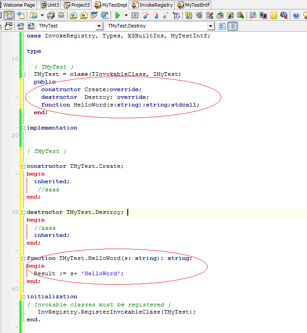
Task: Click 'TInvokableClass' in the class declaration
Action: point(119,74)
